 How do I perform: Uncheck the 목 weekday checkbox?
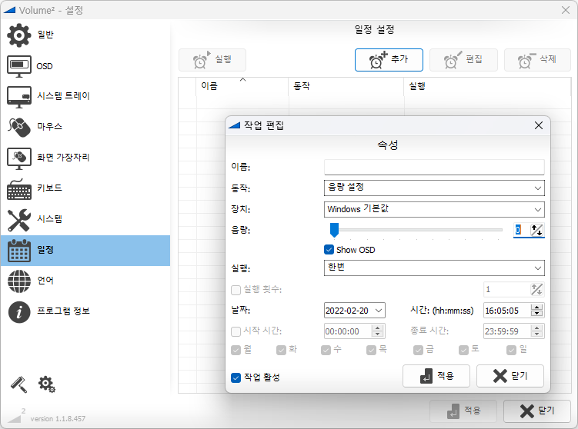(x=371, y=350)
